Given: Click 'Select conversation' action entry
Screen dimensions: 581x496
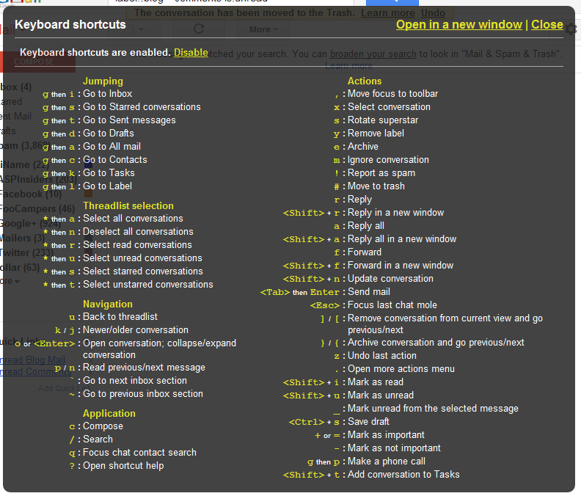Looking at the screenshot, I should click(x=389, y=107).
